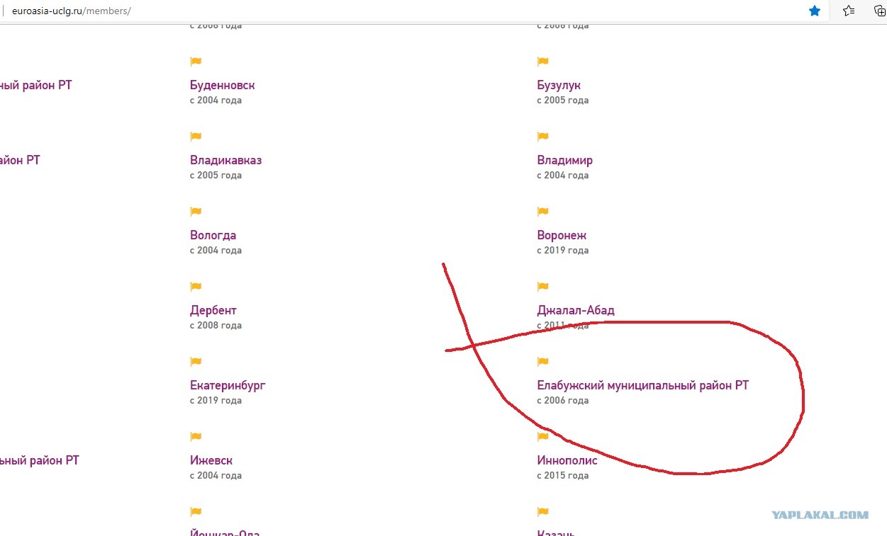The width and height of the screenshot is (887, 536).
Task: Open the Владимир member link
Action: [x=564, y=161]
